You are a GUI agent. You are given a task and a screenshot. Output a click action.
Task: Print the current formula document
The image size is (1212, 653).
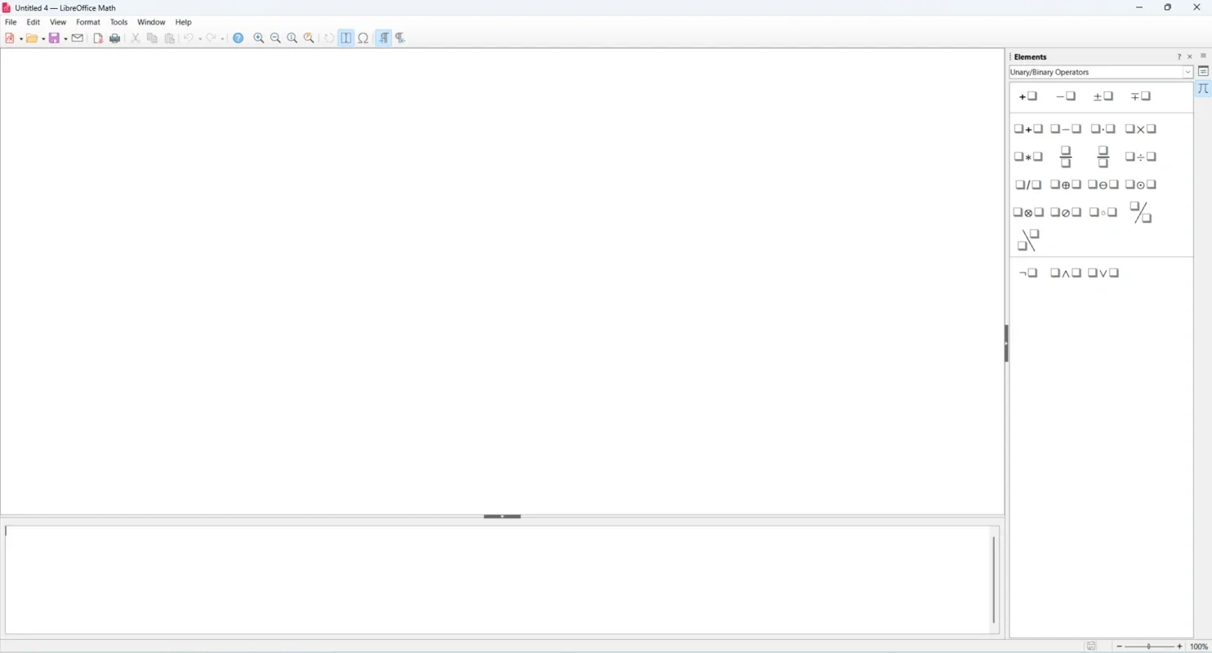[x=115, y=38]
